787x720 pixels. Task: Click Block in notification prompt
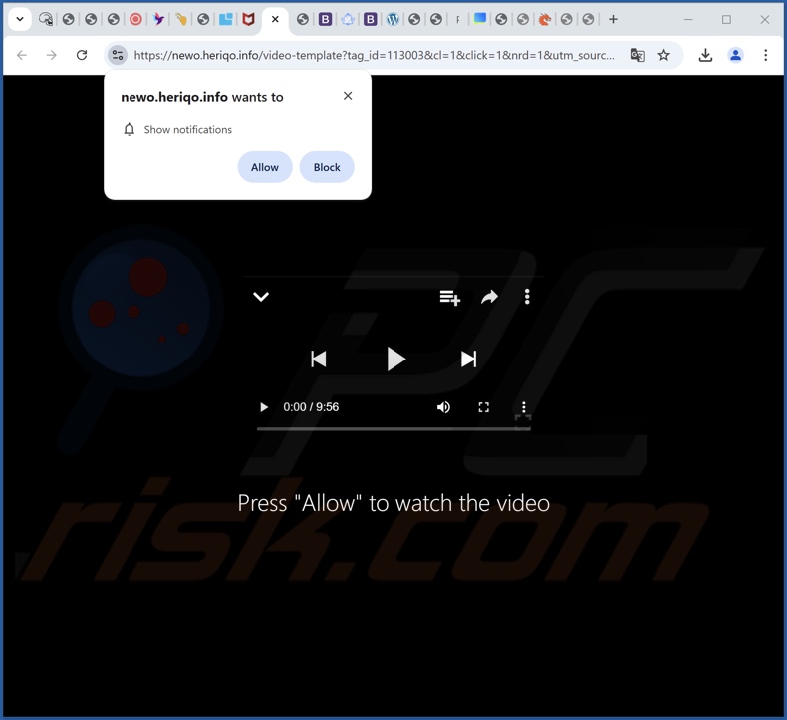pos(327,167)
